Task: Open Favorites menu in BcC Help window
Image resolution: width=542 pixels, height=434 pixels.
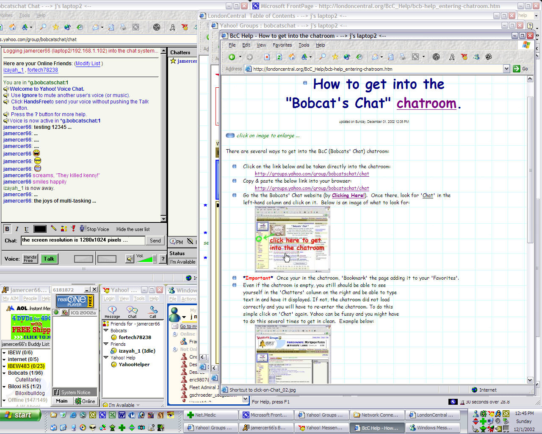Action: [282, 45]
